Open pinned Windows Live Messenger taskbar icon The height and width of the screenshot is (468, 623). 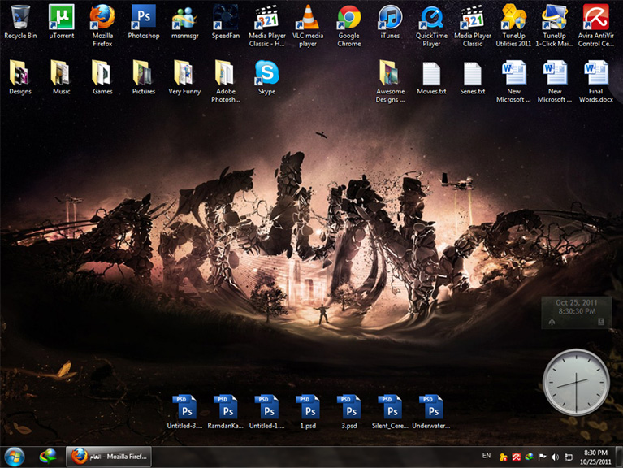(48, 457)
